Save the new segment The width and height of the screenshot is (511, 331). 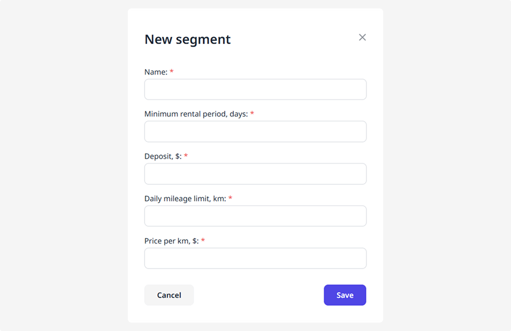coord(345,295)
